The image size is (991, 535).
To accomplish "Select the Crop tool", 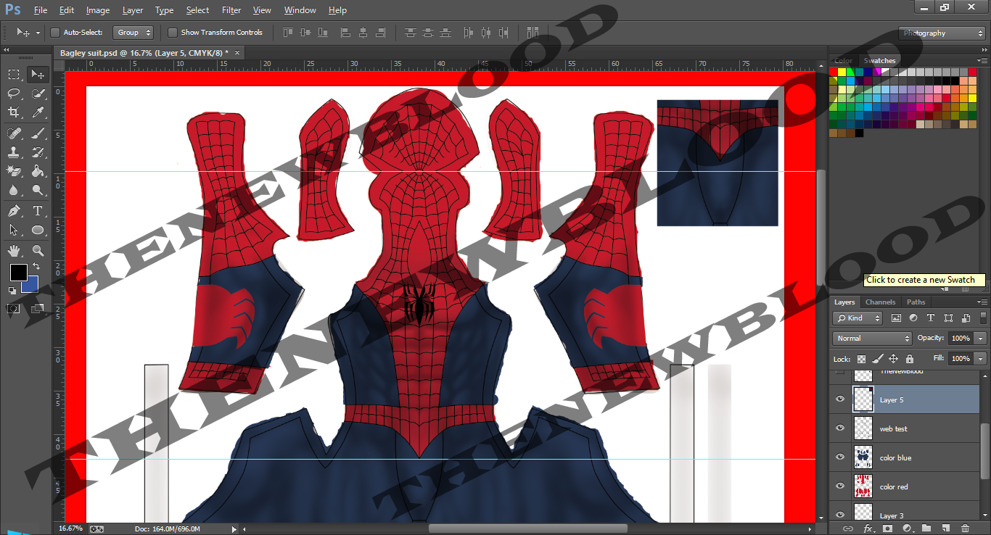I will (14, 112).
